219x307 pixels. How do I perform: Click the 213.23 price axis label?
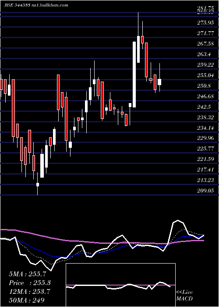[205, 180]
